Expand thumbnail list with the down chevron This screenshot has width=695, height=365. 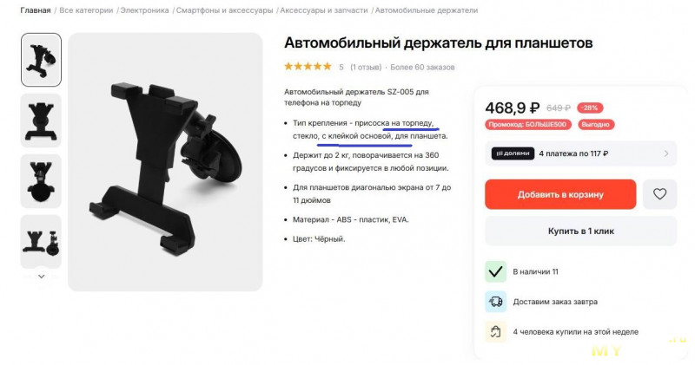click(41, 277)
